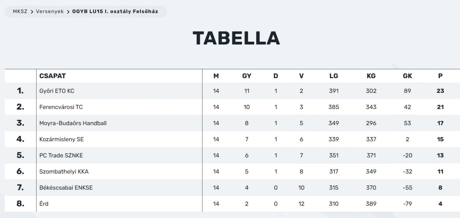The image size is (460, 218).
Task: Click the P points column header
Action: point(440,76)
